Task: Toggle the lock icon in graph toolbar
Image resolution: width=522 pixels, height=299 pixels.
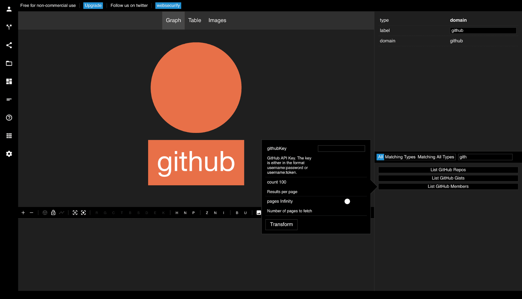Action: [53, 213]
